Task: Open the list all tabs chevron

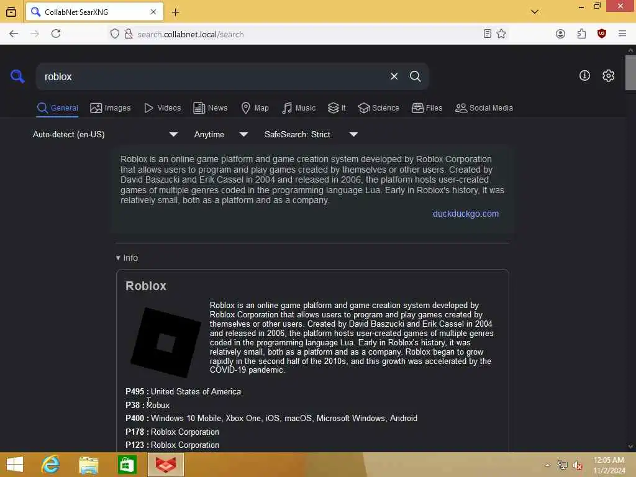Action: click(535, 12)
